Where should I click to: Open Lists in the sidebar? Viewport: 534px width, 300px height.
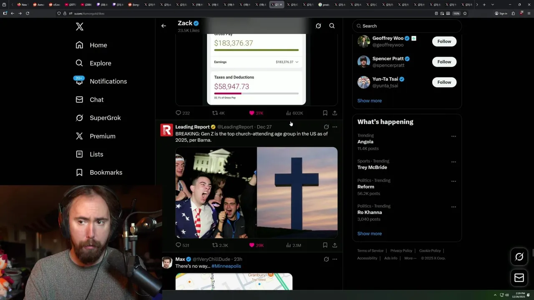89,154
